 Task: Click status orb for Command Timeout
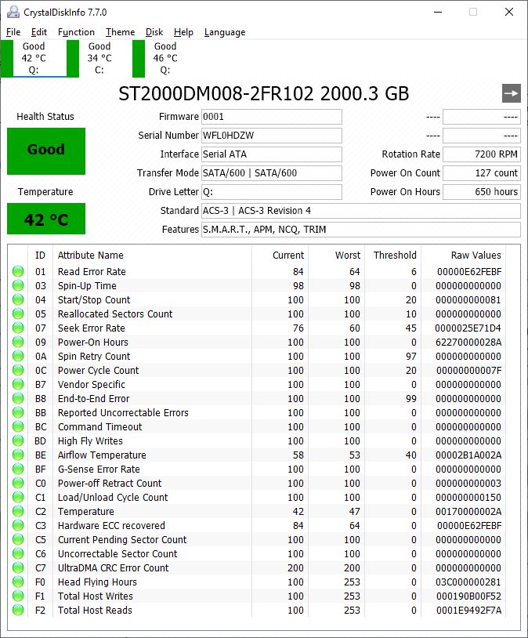tap(18, 427)
